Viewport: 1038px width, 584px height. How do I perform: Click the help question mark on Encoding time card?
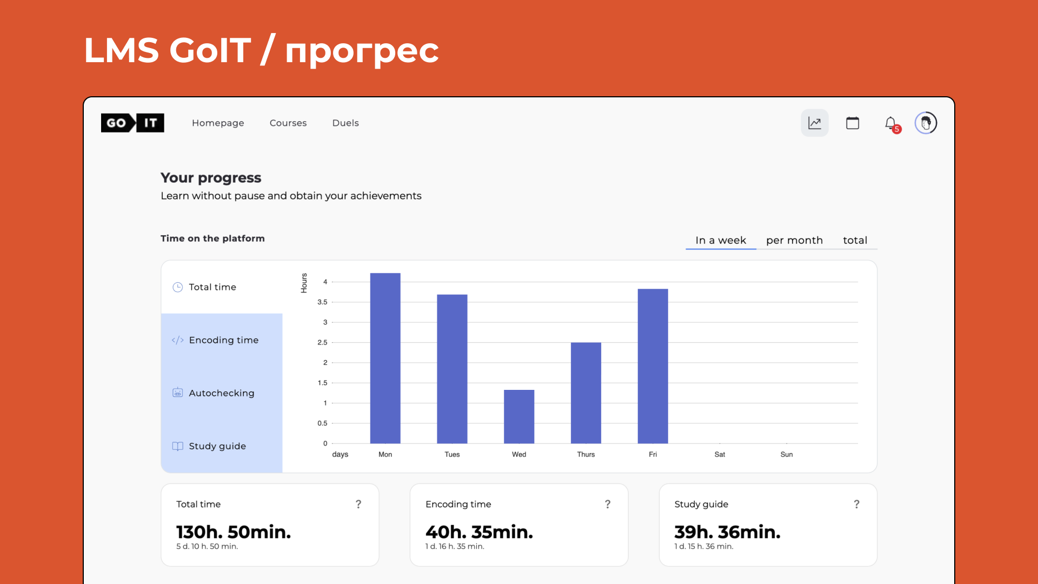coord(608,504)
